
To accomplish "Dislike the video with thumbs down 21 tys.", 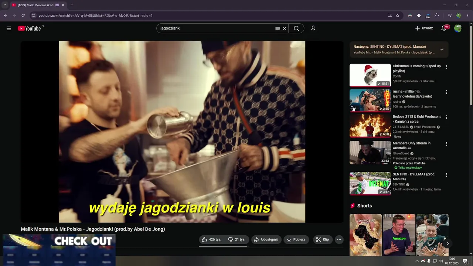I will click(x=237, y=239).
